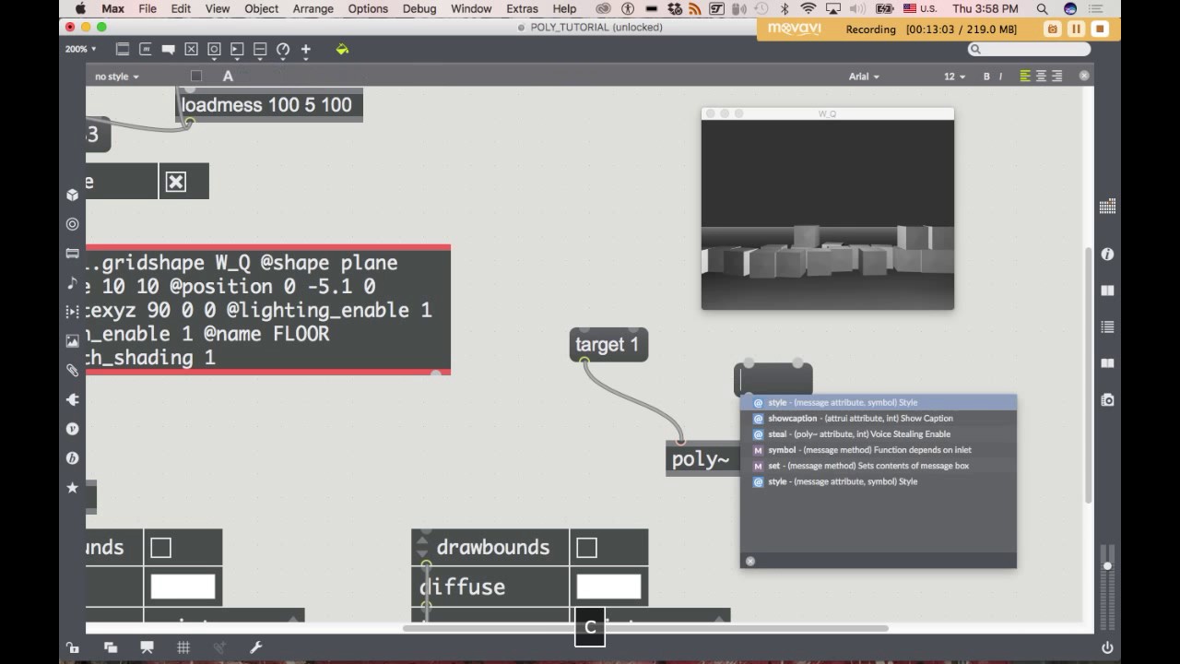The width and height of the screenshot is (1180, 664).
Task: Open the Debug menu
Action: (419, 8)
